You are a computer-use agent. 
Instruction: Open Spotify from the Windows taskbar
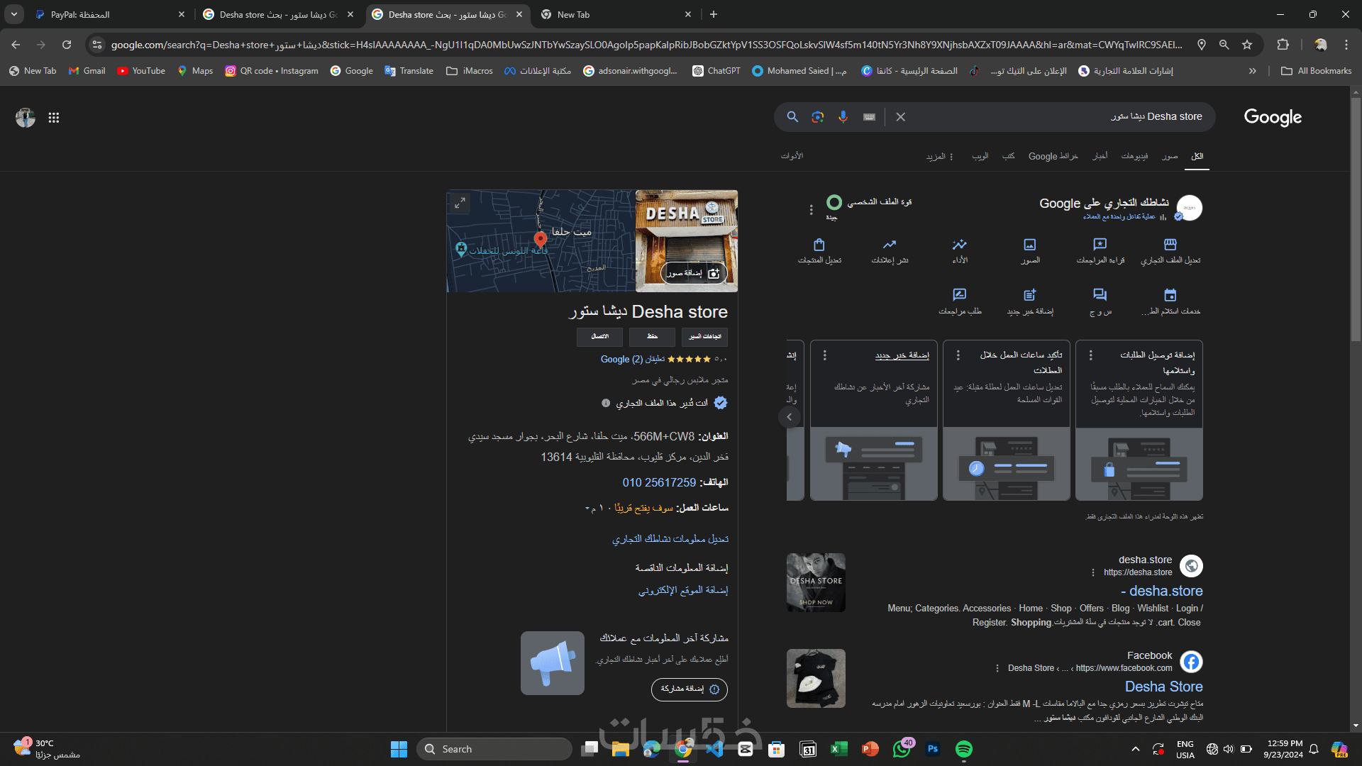[x=963, y=749]
